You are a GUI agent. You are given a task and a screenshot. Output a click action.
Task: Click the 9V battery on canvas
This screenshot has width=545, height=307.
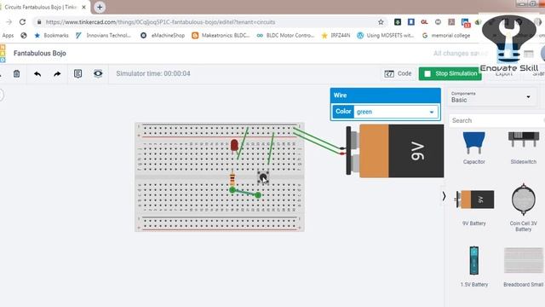click(395, 151)
